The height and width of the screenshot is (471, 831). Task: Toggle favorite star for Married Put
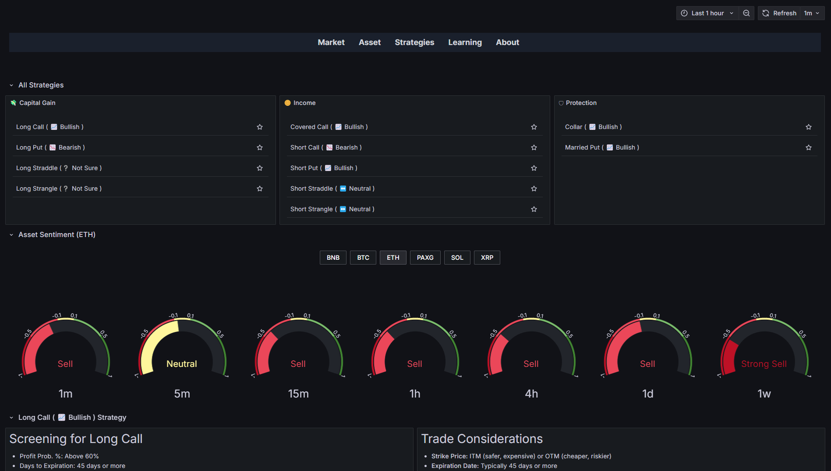[808, 147]
